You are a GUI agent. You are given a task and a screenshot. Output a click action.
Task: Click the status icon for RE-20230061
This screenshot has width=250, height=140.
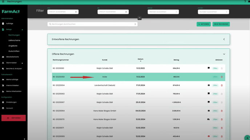tap(209, 68)
